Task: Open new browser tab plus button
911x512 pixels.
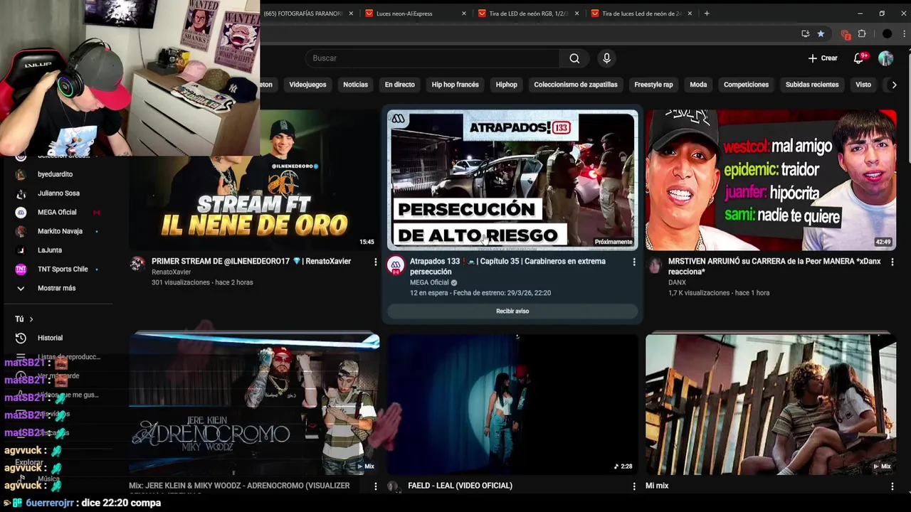Action: 707,14
